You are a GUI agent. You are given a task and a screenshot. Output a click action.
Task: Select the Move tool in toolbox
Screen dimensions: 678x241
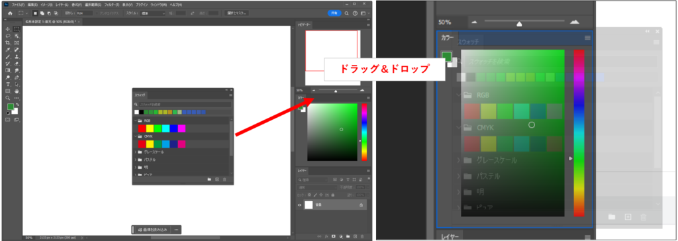[8, 29]
